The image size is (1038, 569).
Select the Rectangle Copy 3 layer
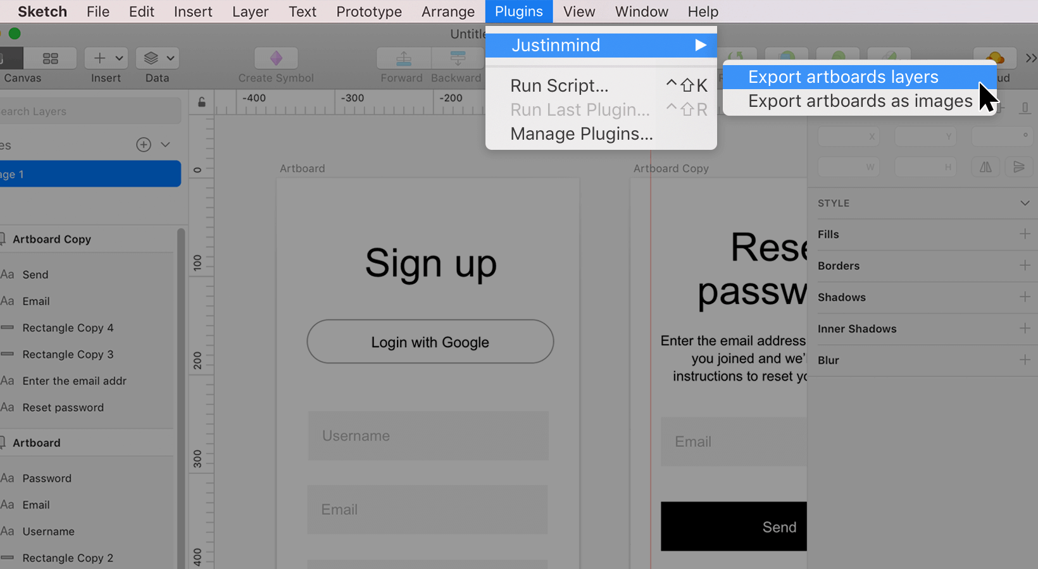[x=87, y=354]
